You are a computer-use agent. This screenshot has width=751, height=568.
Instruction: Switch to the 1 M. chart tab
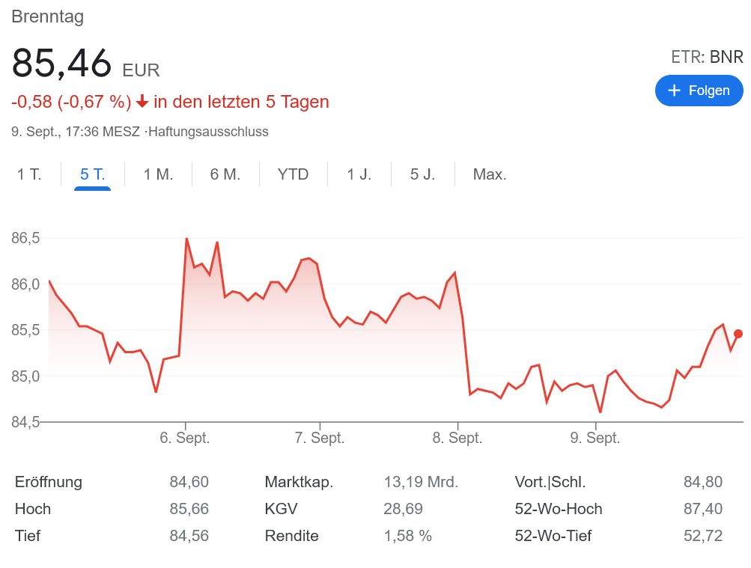pos(158,174)
